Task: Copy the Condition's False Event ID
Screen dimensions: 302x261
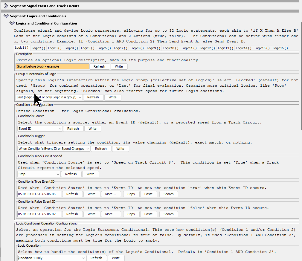Action: click(x=131, y=214)
